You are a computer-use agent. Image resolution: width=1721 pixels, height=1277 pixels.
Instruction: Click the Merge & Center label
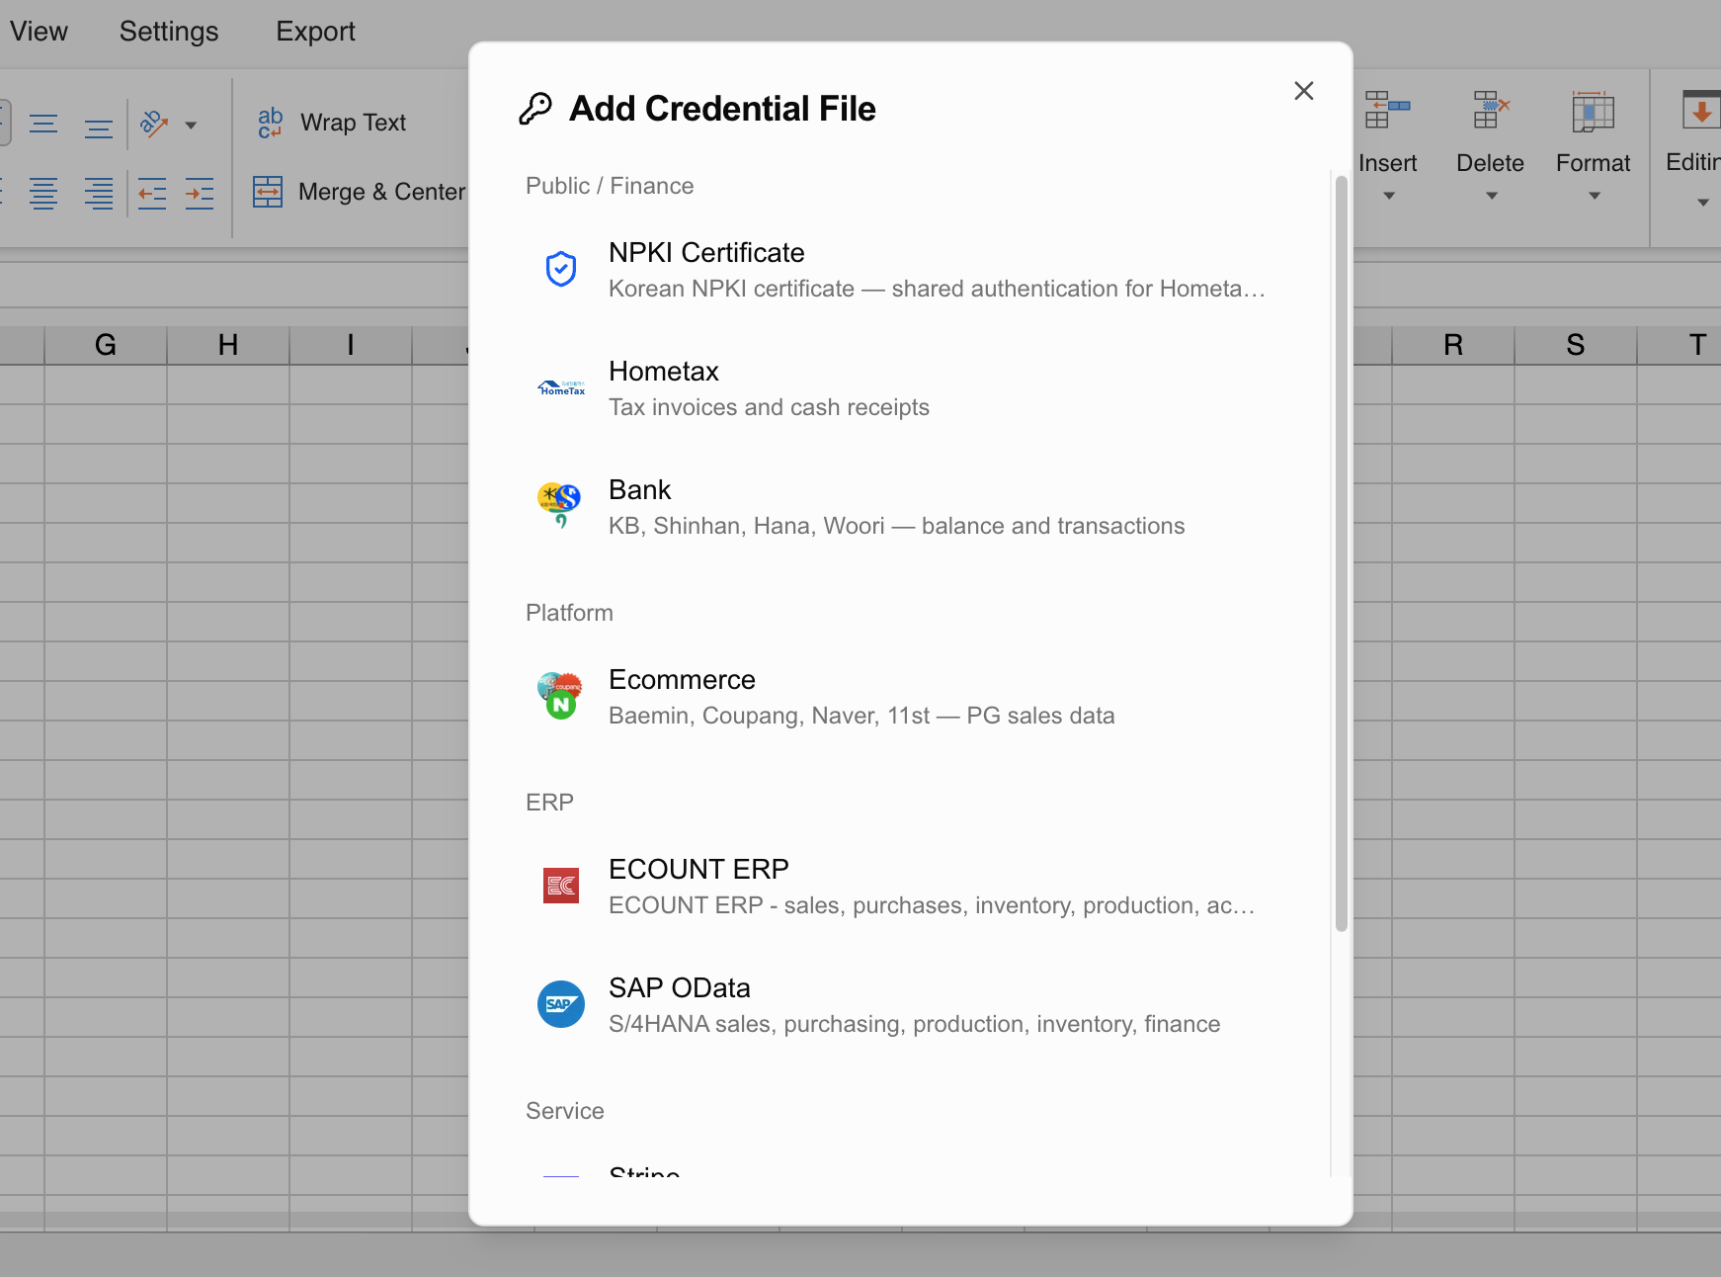(x=381, y=192)
